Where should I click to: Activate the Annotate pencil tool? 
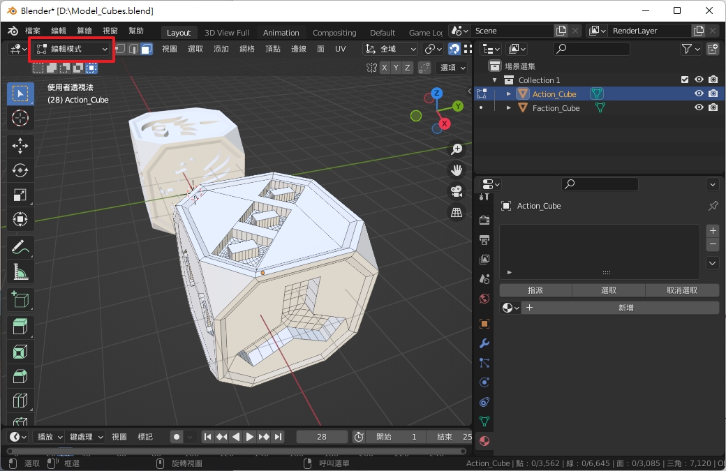[20, 247]
